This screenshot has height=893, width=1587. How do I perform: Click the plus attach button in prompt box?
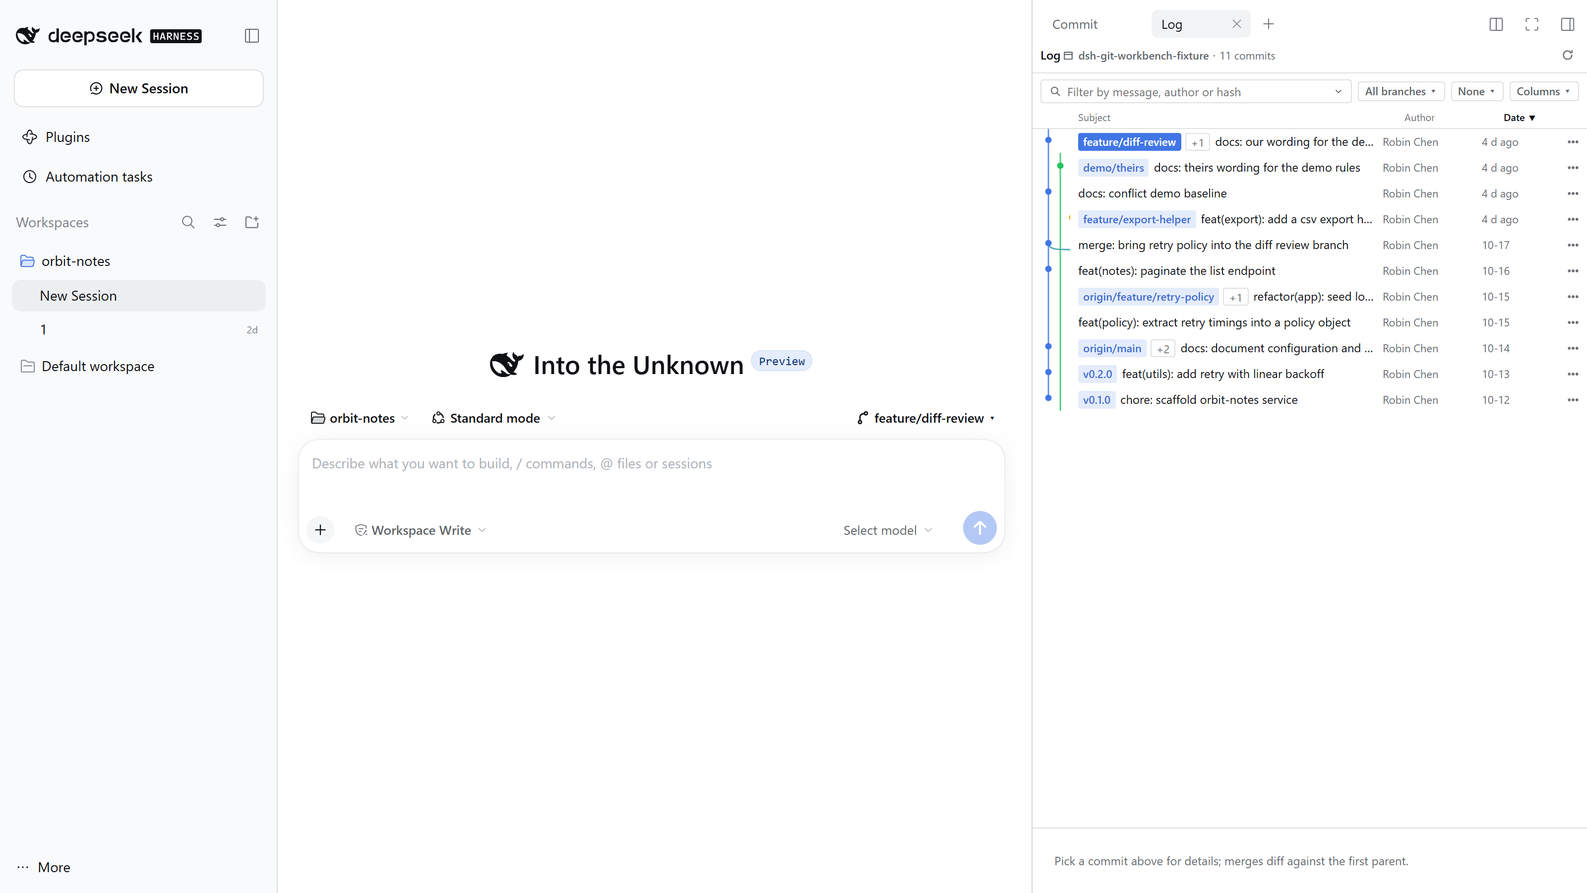(x=320, y=529)
